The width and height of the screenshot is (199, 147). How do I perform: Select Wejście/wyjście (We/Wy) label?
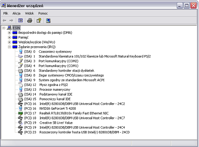click(37, 42)
